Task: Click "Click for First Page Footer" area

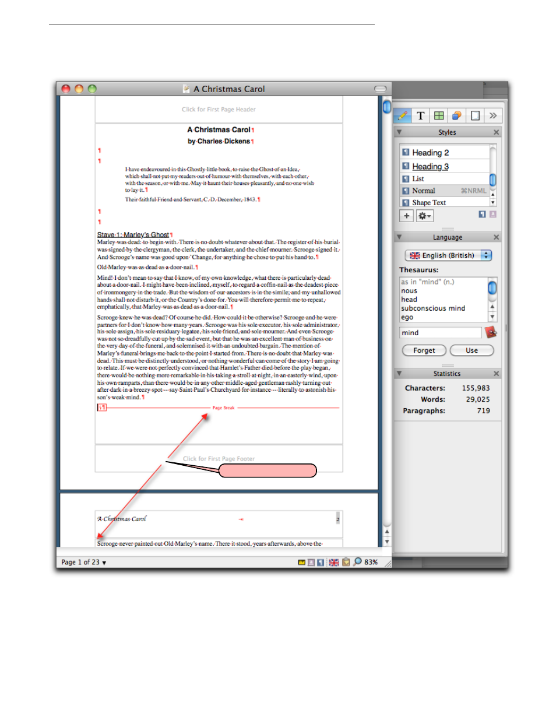Action: pyautogui.click(x=219, y=459)
